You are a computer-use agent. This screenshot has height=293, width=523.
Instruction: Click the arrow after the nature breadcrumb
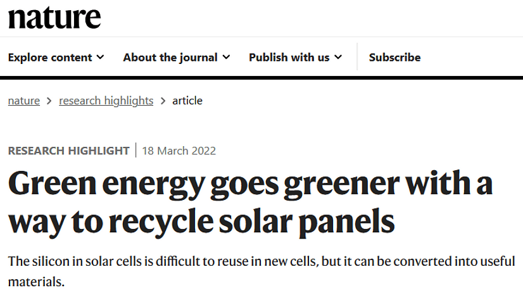49,101
